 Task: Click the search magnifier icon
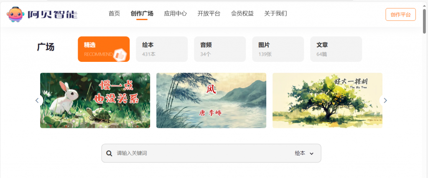[x=109, y=153]
